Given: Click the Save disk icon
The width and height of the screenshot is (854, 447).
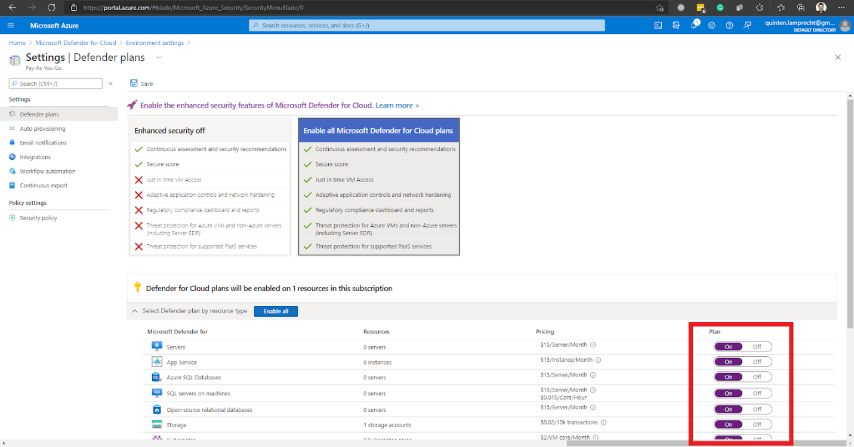Looking at the screenshot, I should click(x=134, y=84).
